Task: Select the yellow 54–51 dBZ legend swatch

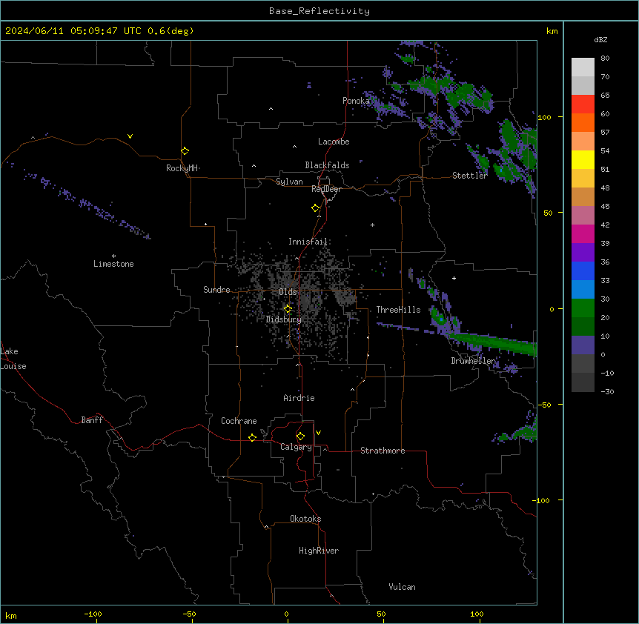Action: [x=583, y=159]
